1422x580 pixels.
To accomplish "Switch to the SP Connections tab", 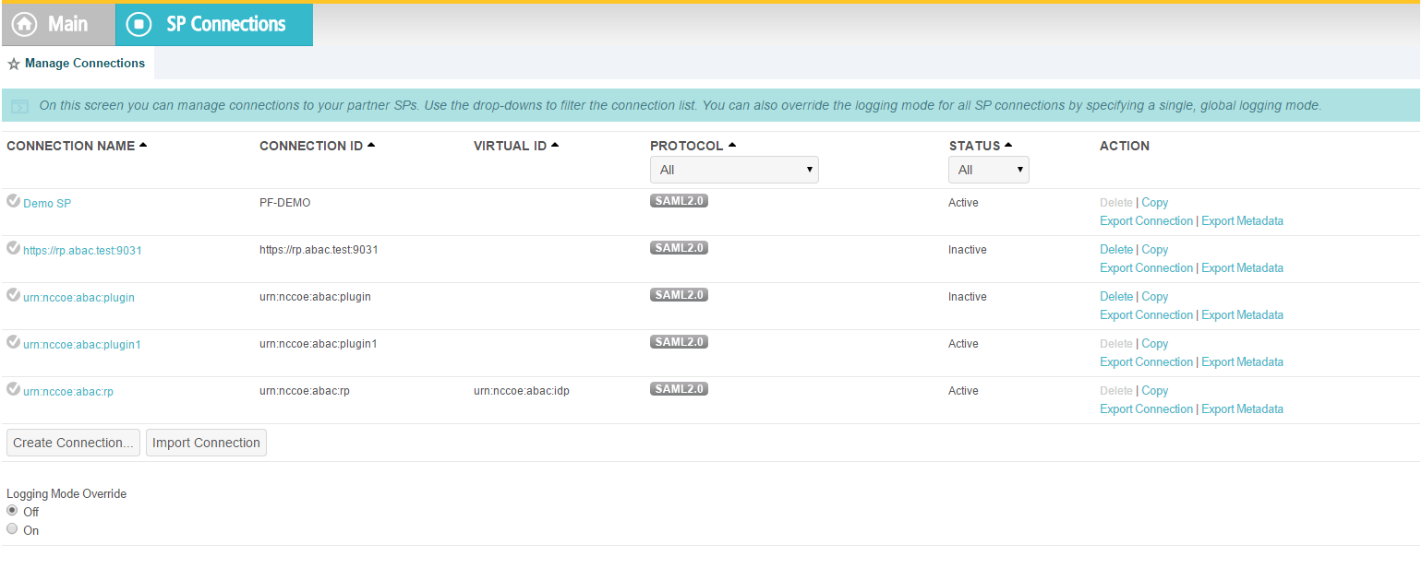I will point(214,24).
